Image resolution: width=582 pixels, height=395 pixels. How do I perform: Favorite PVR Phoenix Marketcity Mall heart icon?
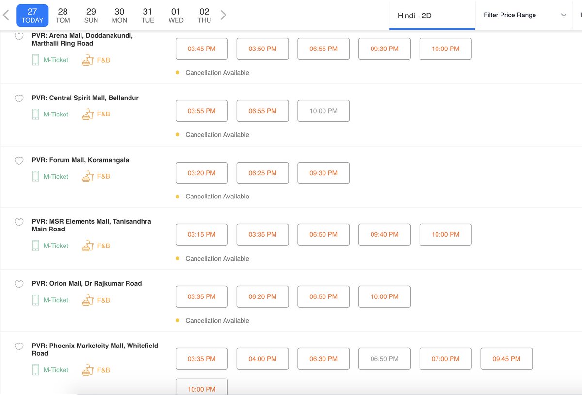point(19,346)
